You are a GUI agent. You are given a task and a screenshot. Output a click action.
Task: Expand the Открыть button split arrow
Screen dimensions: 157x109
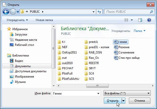pyautogui.click(x=124, y=101)
